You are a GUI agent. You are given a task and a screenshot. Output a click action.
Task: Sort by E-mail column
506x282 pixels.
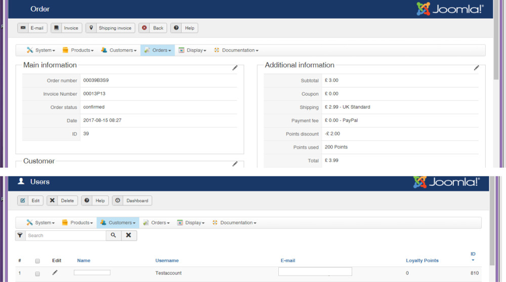click(288, 260)
